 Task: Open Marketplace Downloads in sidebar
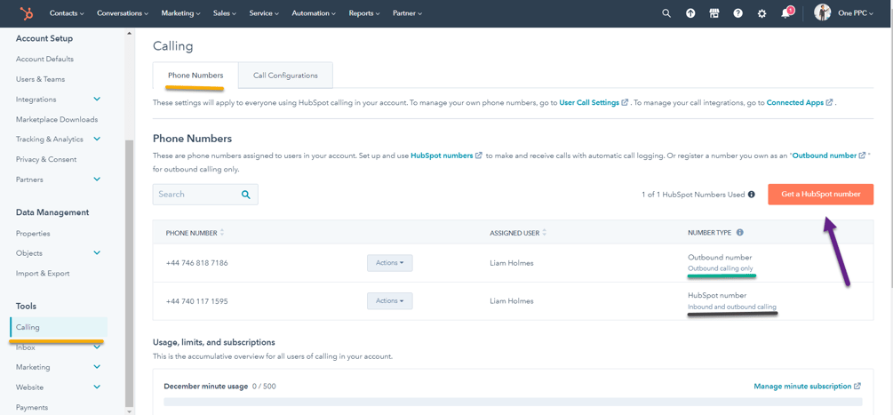pos(57,120)
